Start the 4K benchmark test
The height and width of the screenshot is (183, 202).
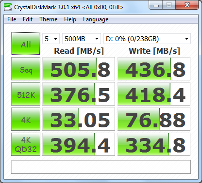tap(26, 119)
